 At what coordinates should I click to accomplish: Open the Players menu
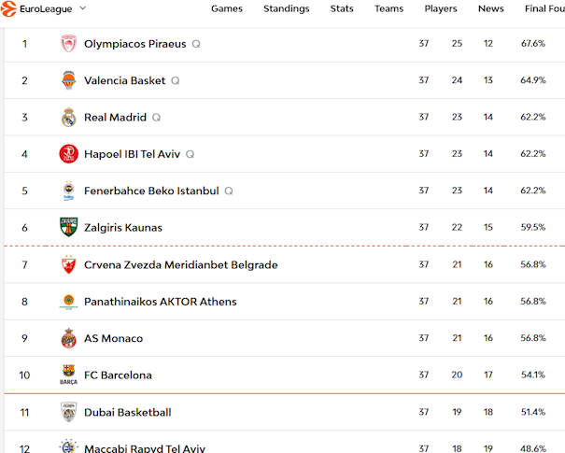click(x=441, y=8)
